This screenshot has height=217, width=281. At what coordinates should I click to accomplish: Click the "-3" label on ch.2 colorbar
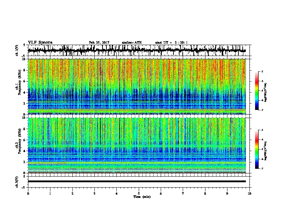click(x=261, y=130)
